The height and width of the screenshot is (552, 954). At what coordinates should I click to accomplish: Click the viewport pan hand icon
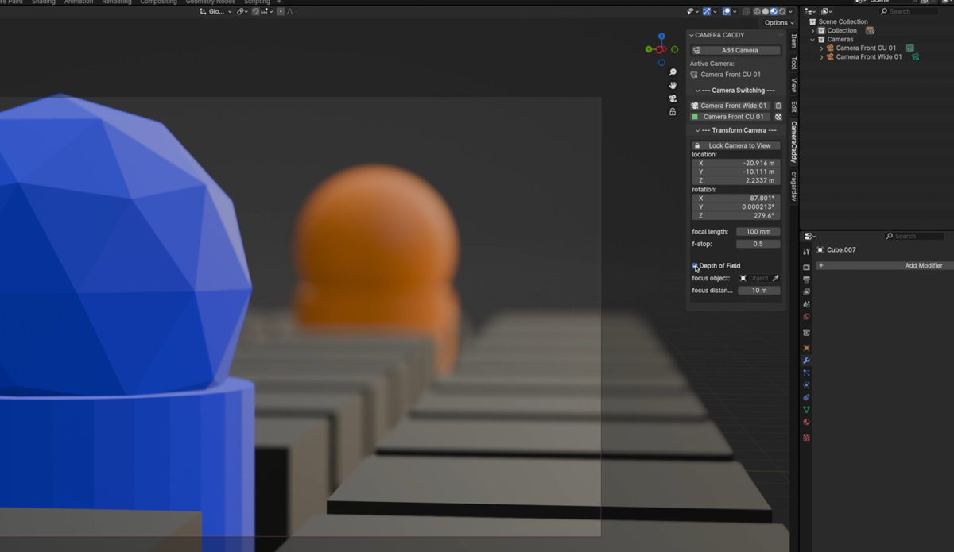point(673,85)
